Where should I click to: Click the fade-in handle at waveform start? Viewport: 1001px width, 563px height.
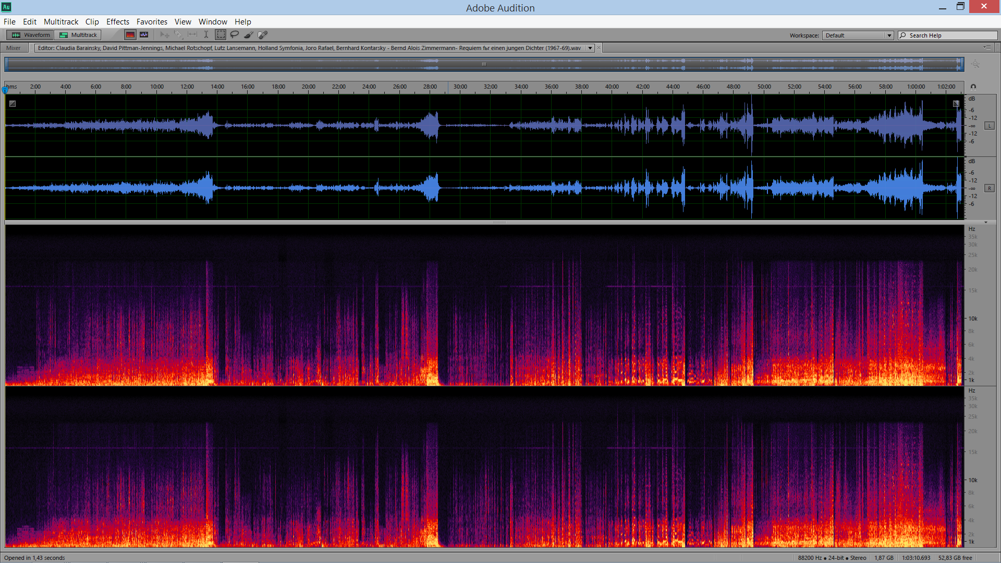click(13, 104)
